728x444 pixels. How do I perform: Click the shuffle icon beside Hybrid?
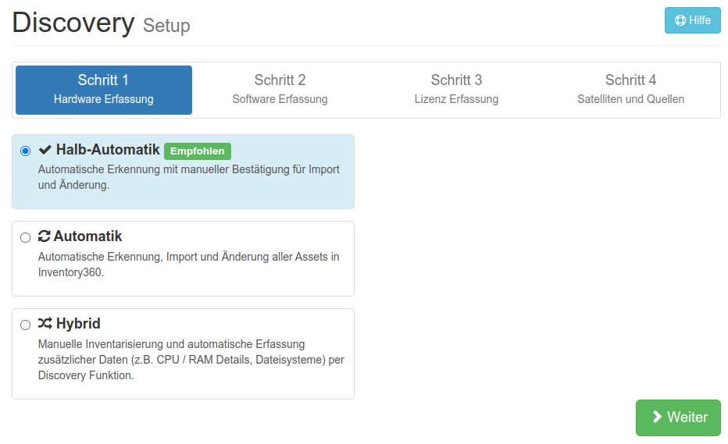[x=45, y=324]
